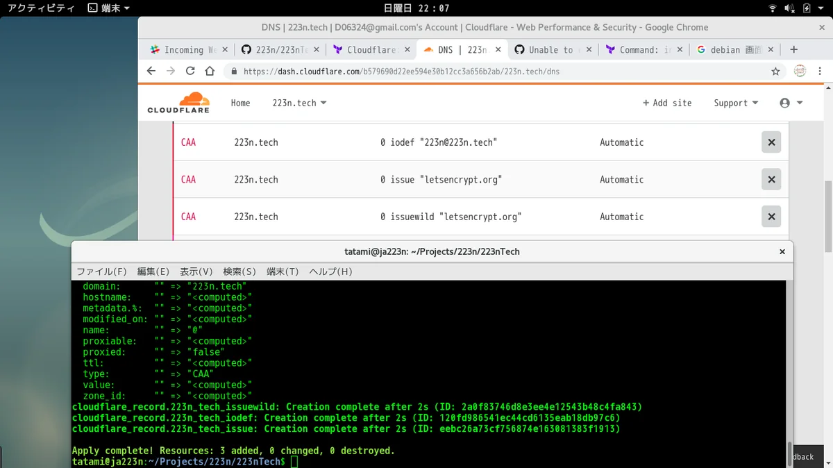
Task: Open terminal ヘルプ(H) menu
Action: click(x=330, y=271)
